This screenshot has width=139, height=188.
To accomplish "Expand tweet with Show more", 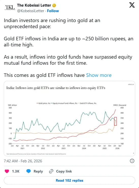I will click(x=99, y=75).
